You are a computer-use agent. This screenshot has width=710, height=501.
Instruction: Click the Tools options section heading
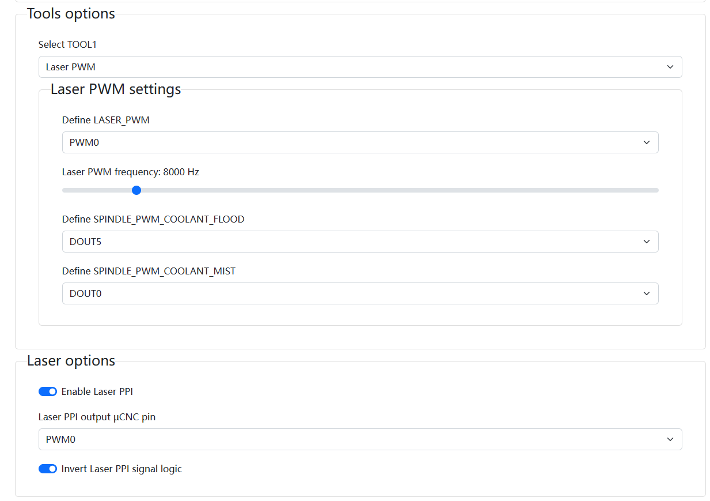pyautogui.click(x=71, y=13)
